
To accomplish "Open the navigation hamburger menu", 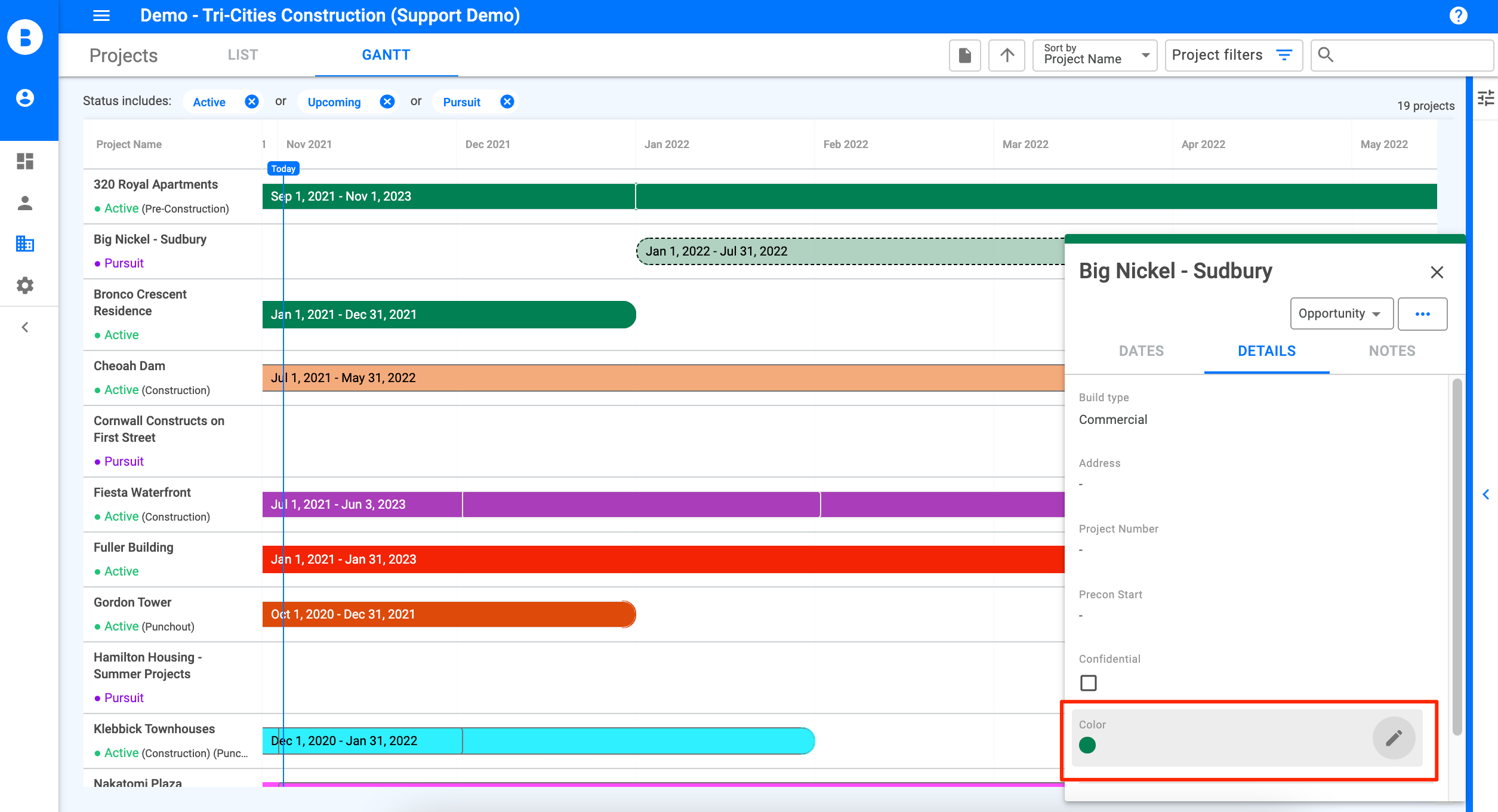I will [x=101, y=16].
